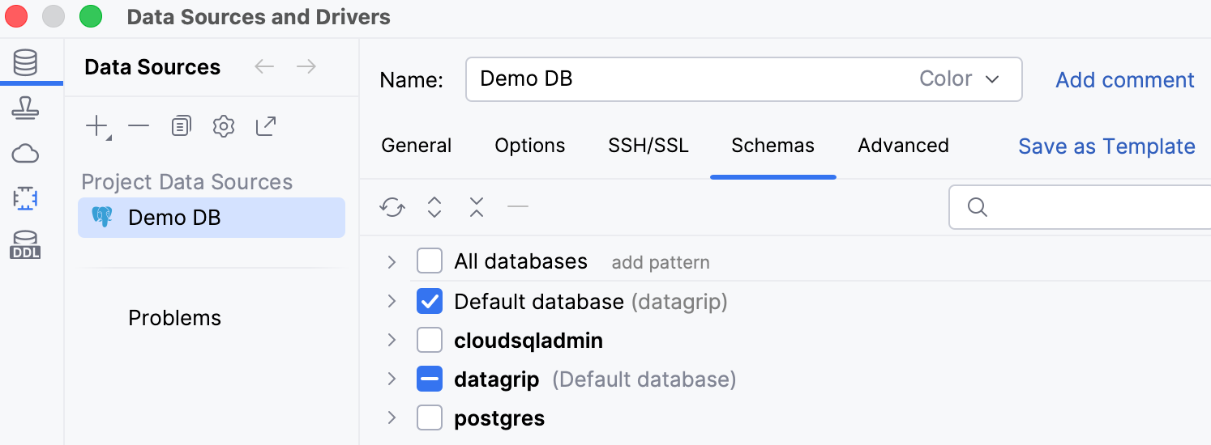The width and height of the screenshot is (1211, 445).
Task: Select the Schemas tab
Action: tap(773, 146)
